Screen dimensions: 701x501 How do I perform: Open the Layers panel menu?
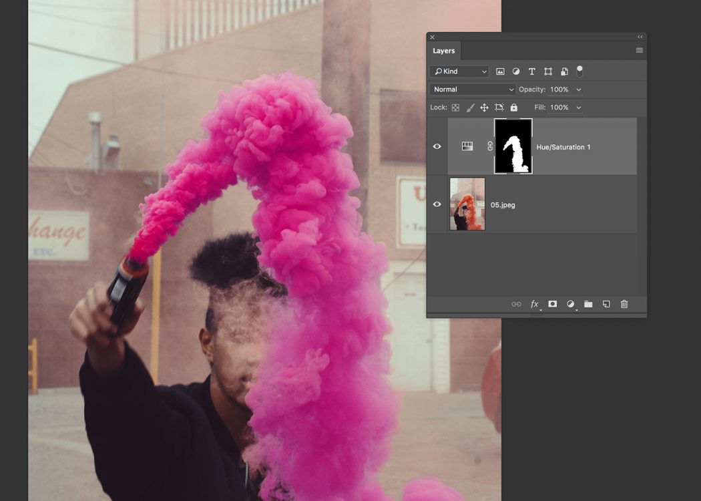point(640,51)
